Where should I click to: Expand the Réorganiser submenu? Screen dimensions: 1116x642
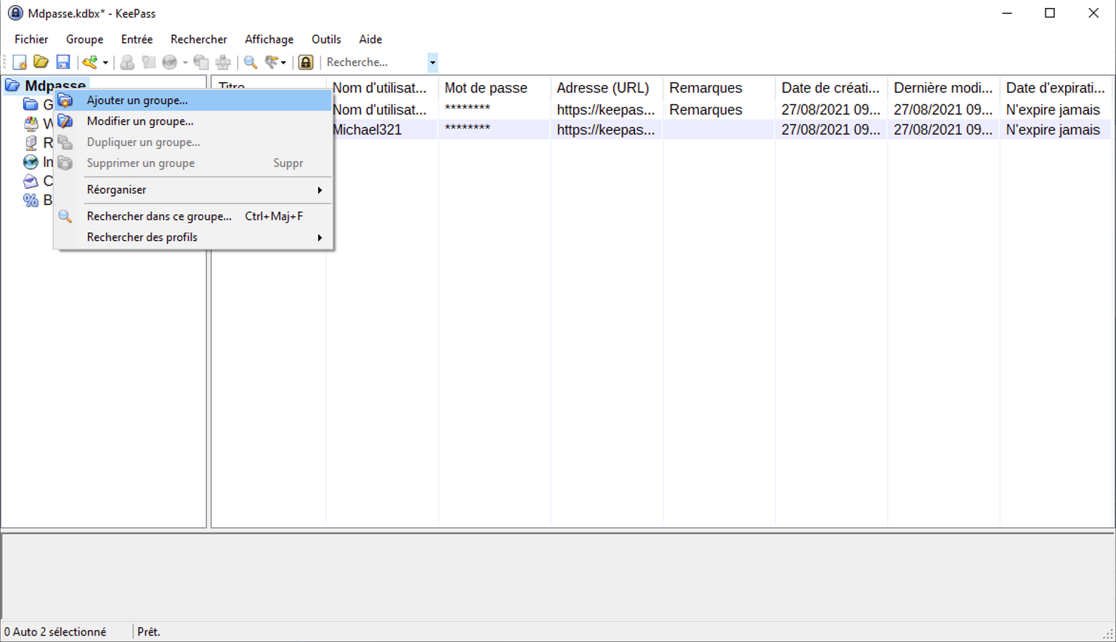pyautogui.click(x=193, y=190)
